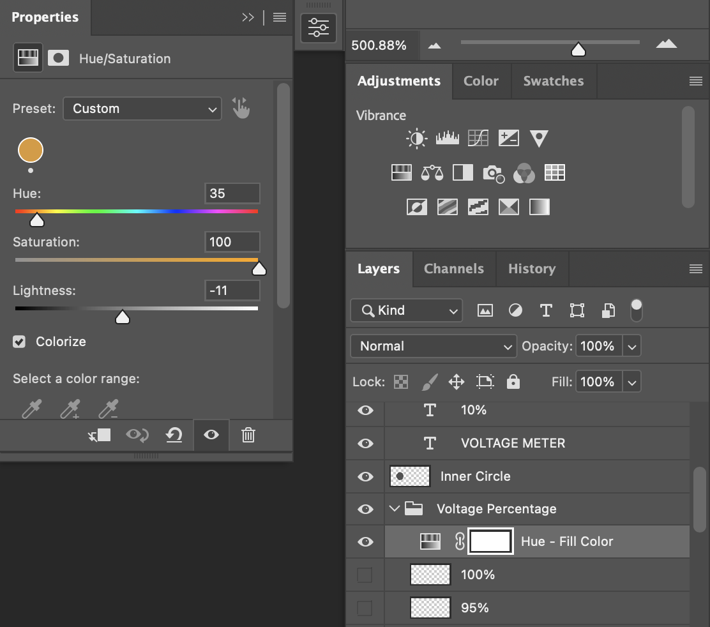The image size is (710, 627).
Task: View previous state of the adjustment
Action: click(x=137, y=435)
